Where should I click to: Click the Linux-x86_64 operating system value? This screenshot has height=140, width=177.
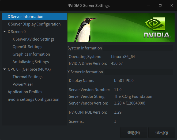pyautogui.click(x=123, y=57)
